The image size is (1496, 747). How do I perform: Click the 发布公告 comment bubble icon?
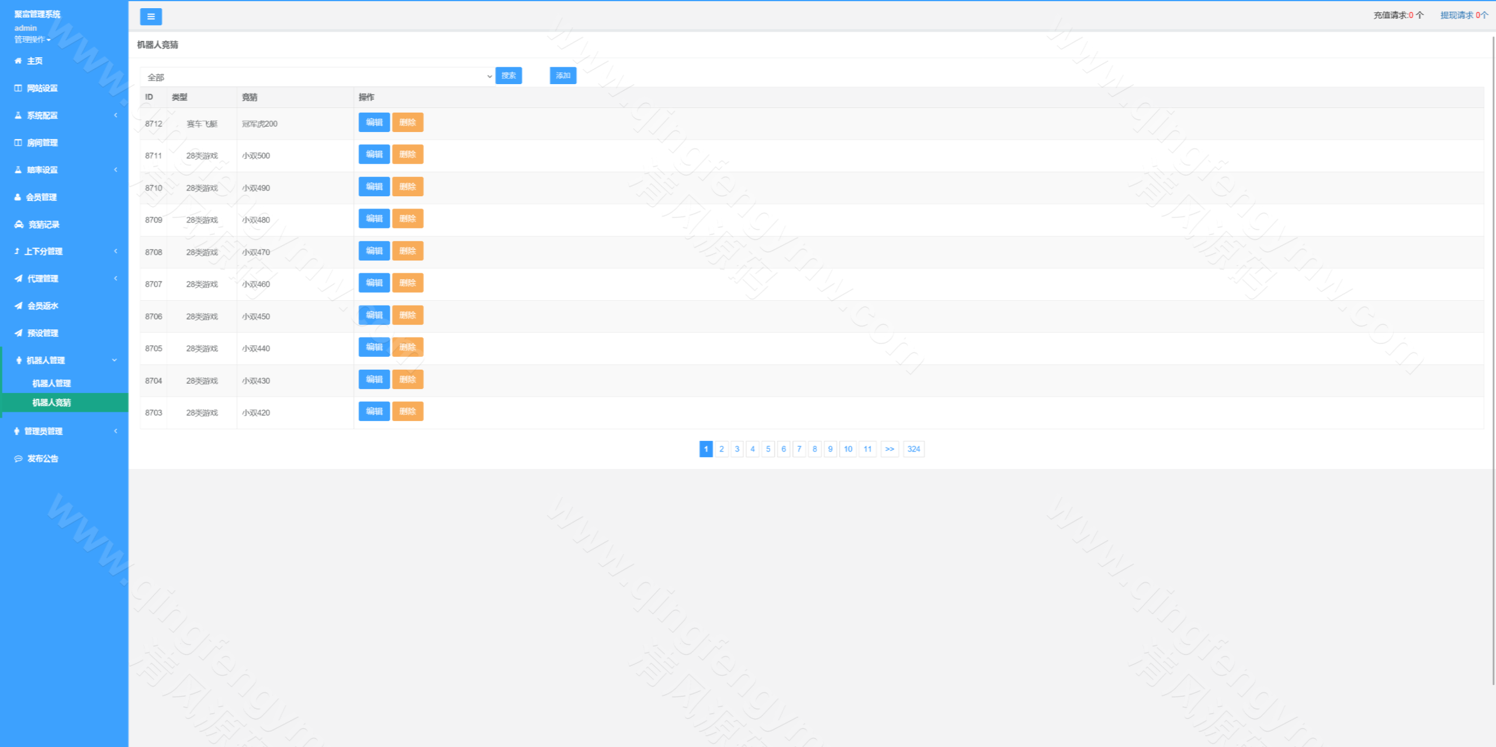(18, 458)
